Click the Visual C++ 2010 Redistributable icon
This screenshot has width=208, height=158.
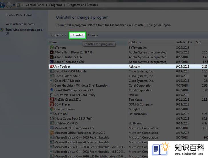(x=52, y=156)
